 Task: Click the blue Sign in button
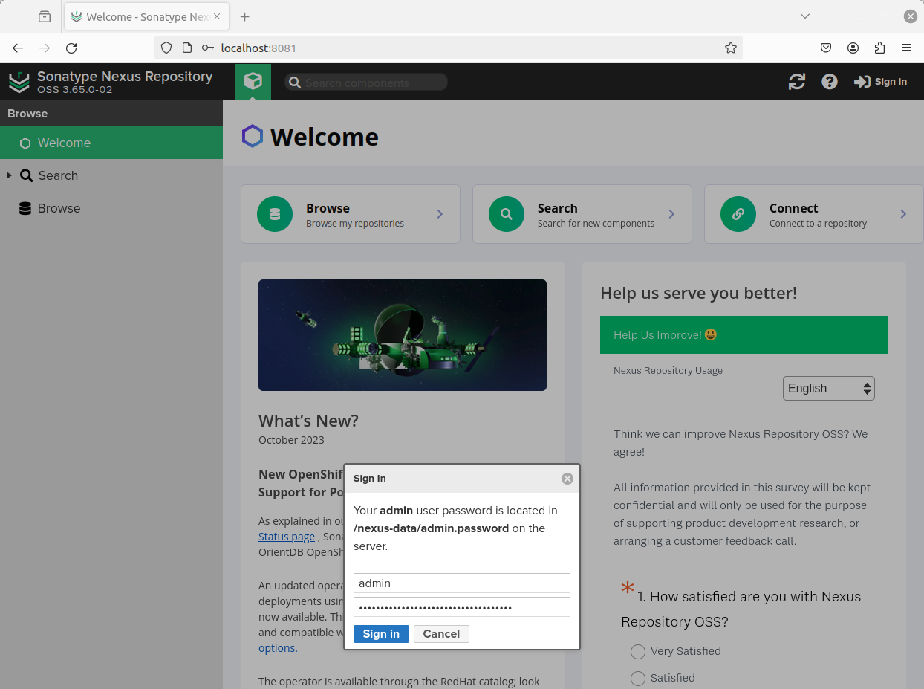381,634
